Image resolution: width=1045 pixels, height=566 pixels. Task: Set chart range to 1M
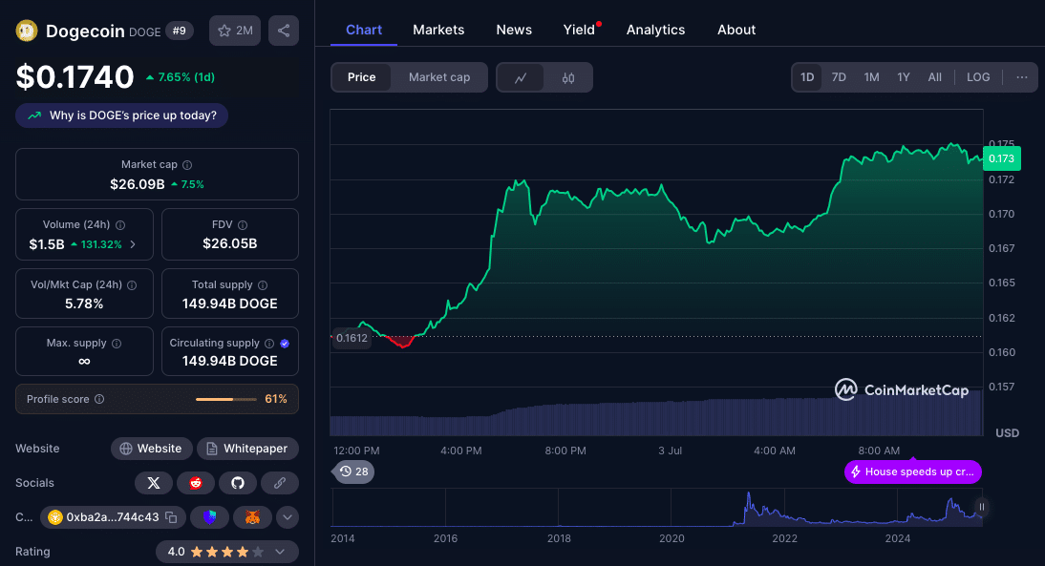871,77
